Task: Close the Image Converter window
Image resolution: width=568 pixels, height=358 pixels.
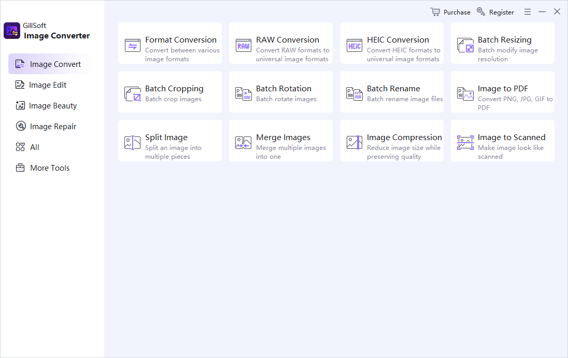Action: tap(557, 11)
